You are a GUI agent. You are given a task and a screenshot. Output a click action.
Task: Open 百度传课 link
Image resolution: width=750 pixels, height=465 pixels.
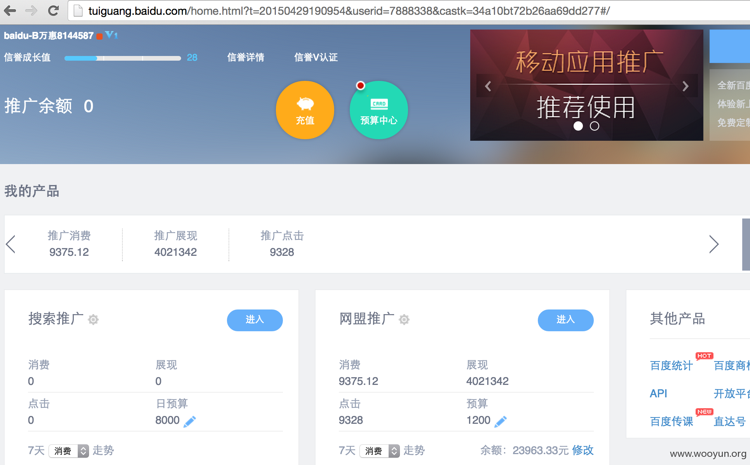pyautogui.click(x=671, y=421)
